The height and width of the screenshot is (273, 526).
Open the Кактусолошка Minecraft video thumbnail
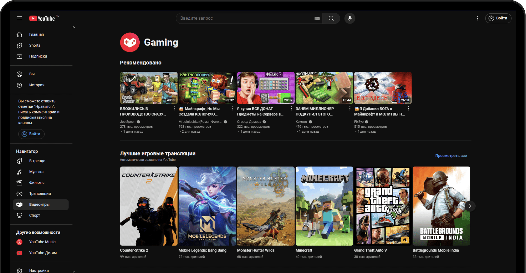(x=207, y=88)
